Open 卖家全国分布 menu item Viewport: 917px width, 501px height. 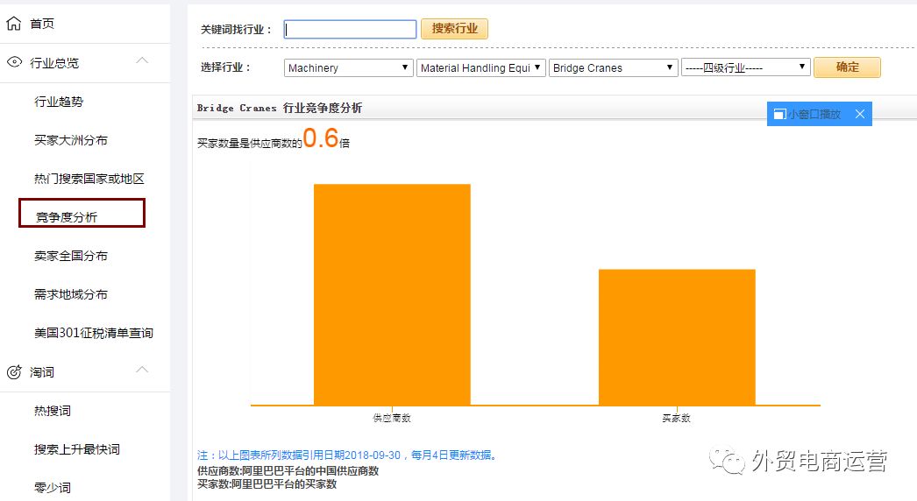(x=71, y=256)
